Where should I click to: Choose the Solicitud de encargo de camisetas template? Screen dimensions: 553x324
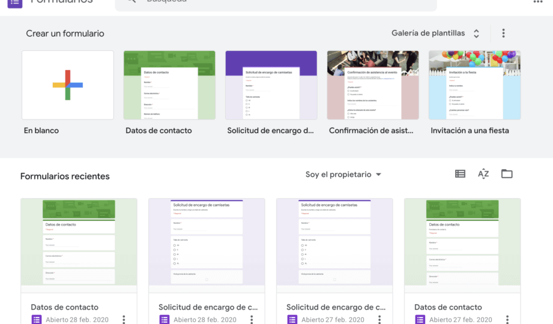click(x=271, y=85)
